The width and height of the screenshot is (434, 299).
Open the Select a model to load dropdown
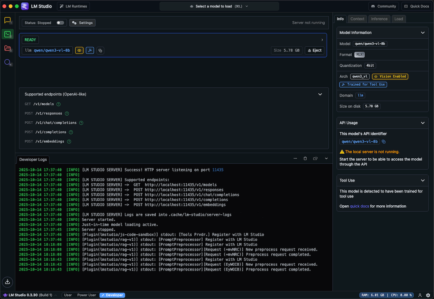coord(219,6)
